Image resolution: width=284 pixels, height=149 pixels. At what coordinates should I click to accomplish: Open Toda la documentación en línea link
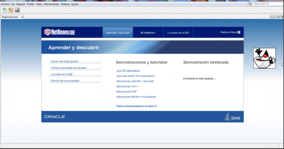point(136,106)
